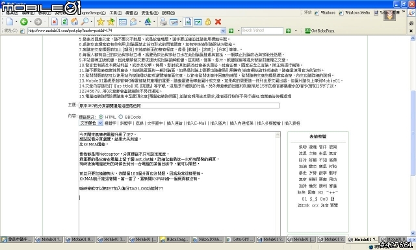Open the mail envelope icon
This screenshot has width=416, height=250.
[133, 21]
